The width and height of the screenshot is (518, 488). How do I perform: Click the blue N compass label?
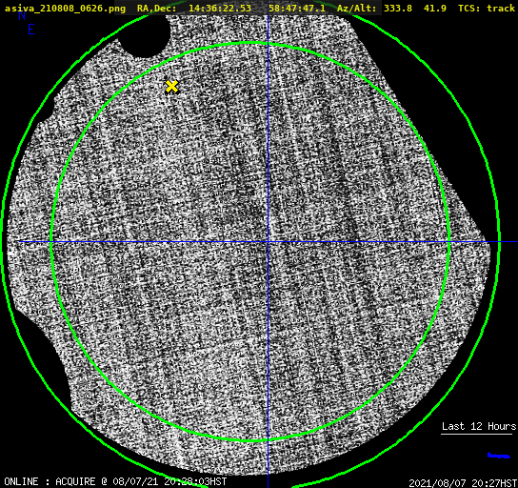click(x=22, y=15)
